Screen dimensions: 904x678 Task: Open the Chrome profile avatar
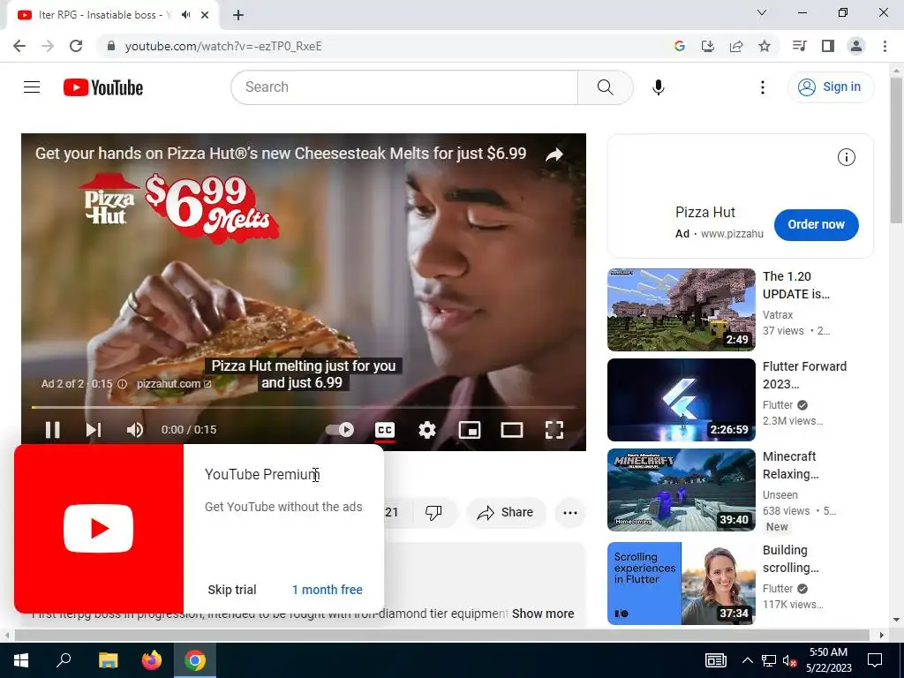pos(855,46)
